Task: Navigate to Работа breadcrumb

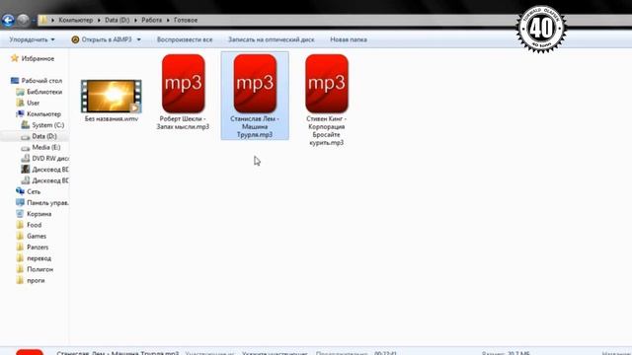Action: coord(151,20)
